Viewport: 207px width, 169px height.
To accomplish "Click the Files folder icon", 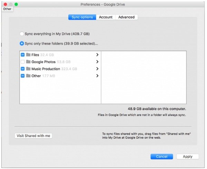I will 28,55.
